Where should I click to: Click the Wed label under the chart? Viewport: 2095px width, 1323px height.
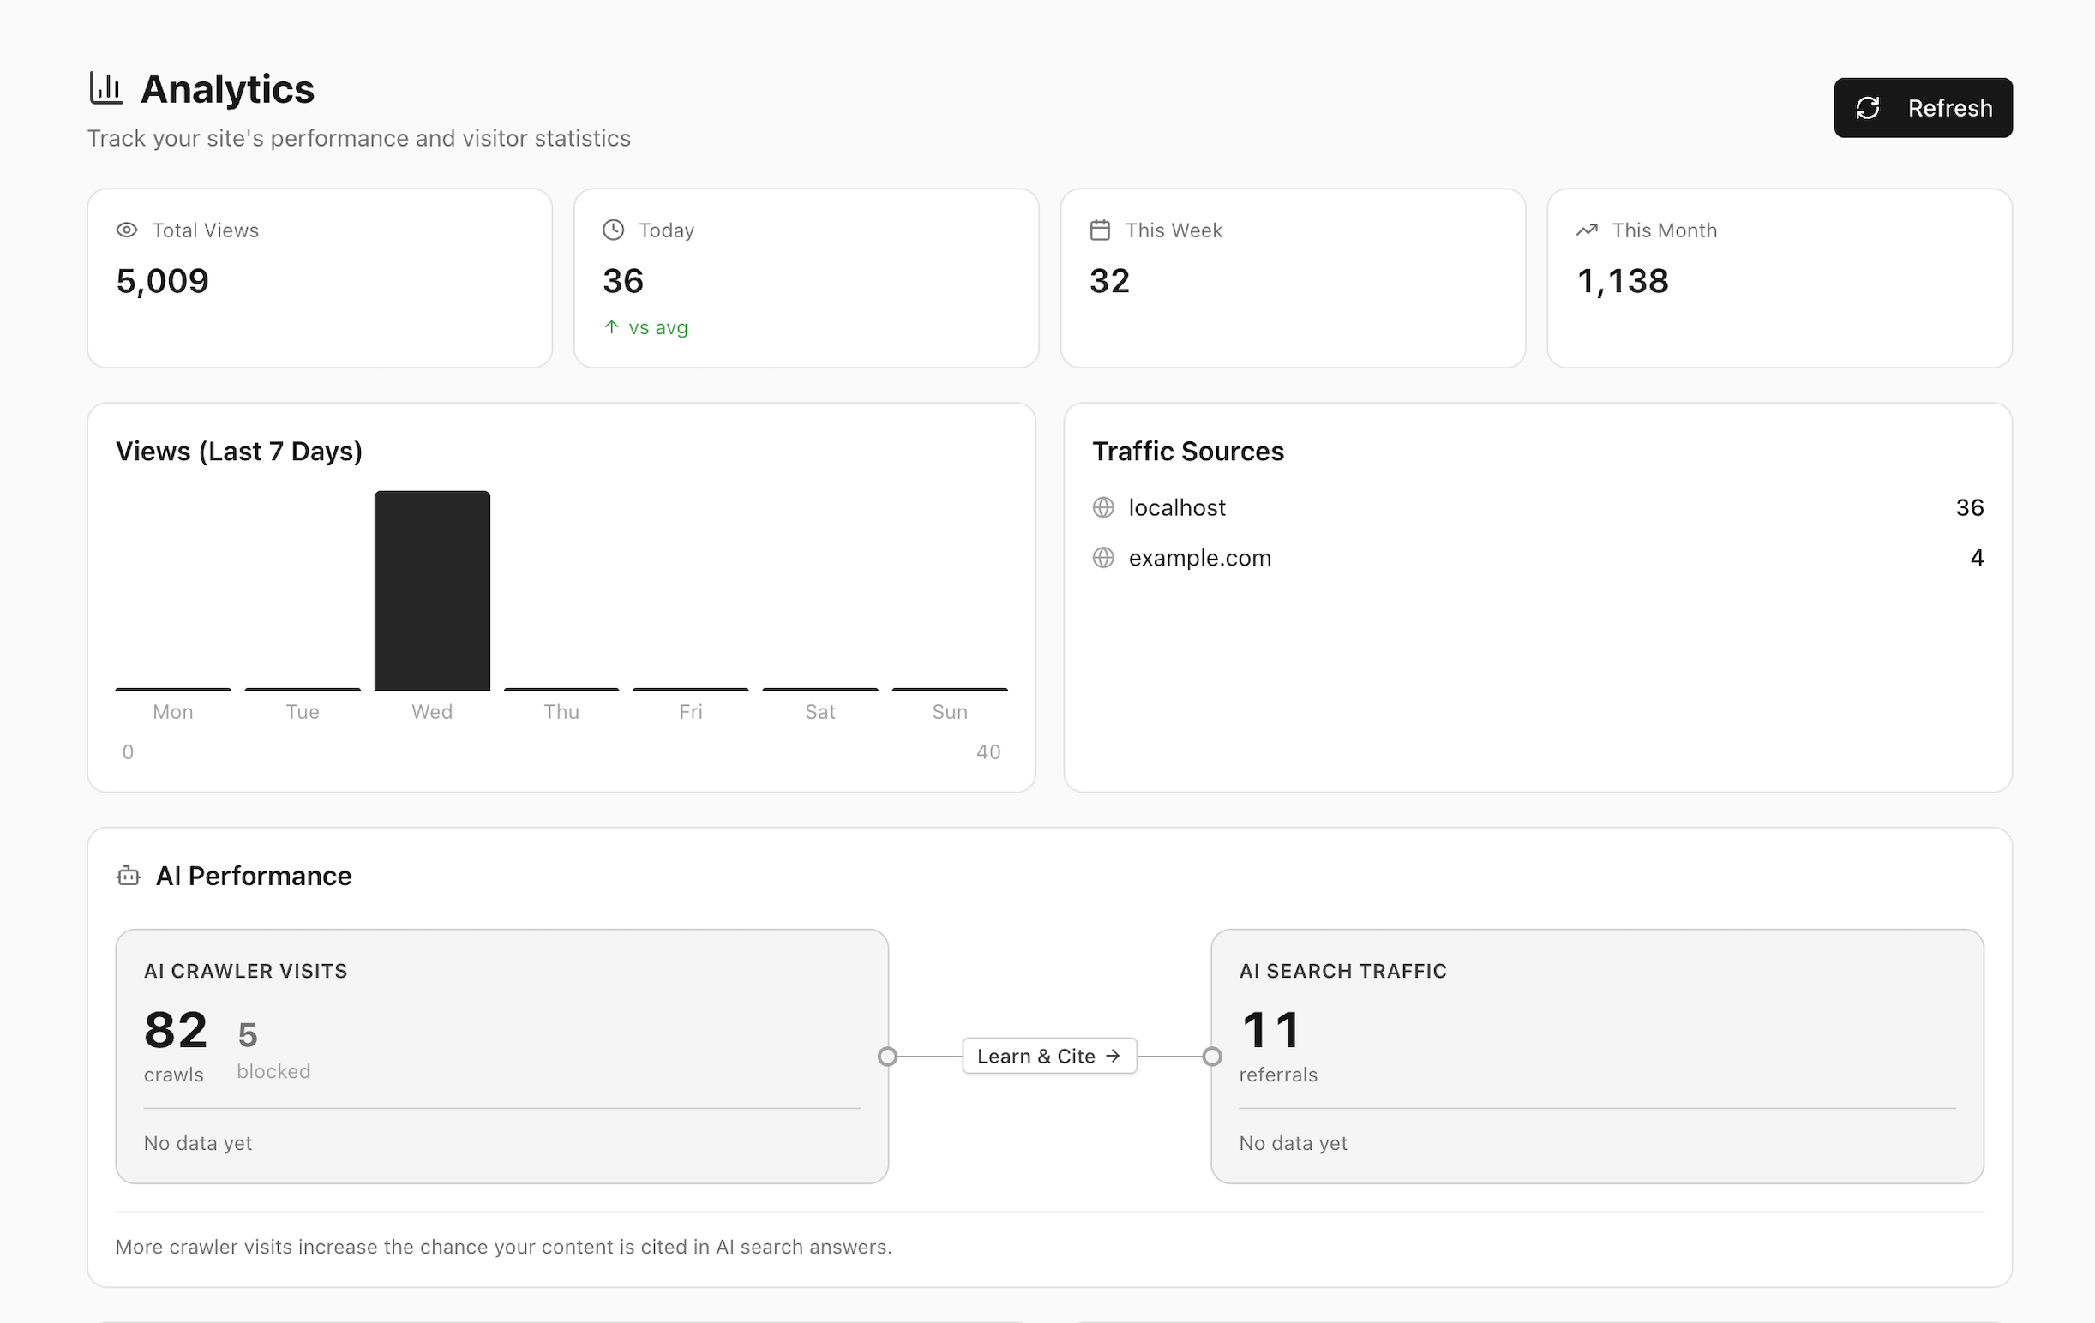(x=432, y=711)
